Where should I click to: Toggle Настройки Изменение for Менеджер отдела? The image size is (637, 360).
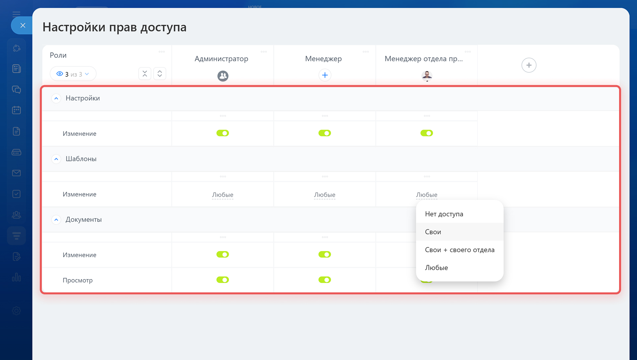tap(426, 133)
